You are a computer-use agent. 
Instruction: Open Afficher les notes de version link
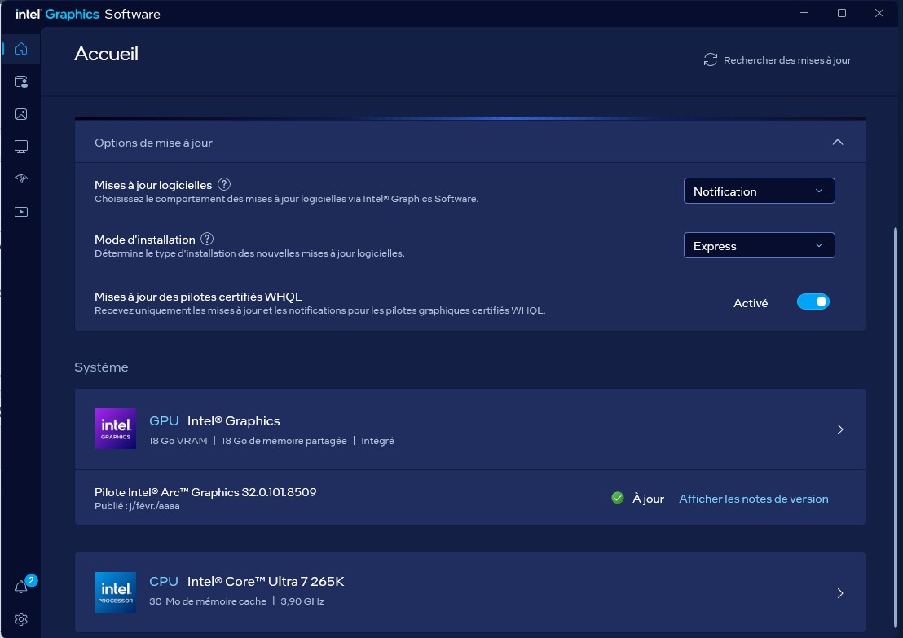753,499
